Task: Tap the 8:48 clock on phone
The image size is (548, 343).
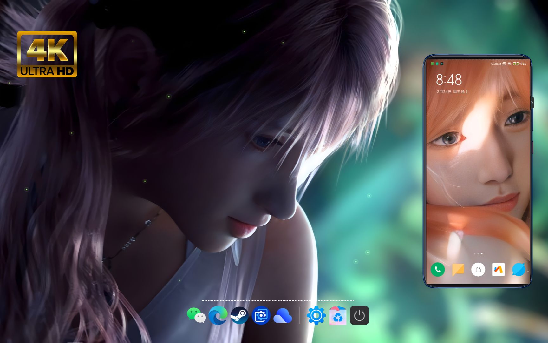Action: pyautogui.click(x=449, y=79)
